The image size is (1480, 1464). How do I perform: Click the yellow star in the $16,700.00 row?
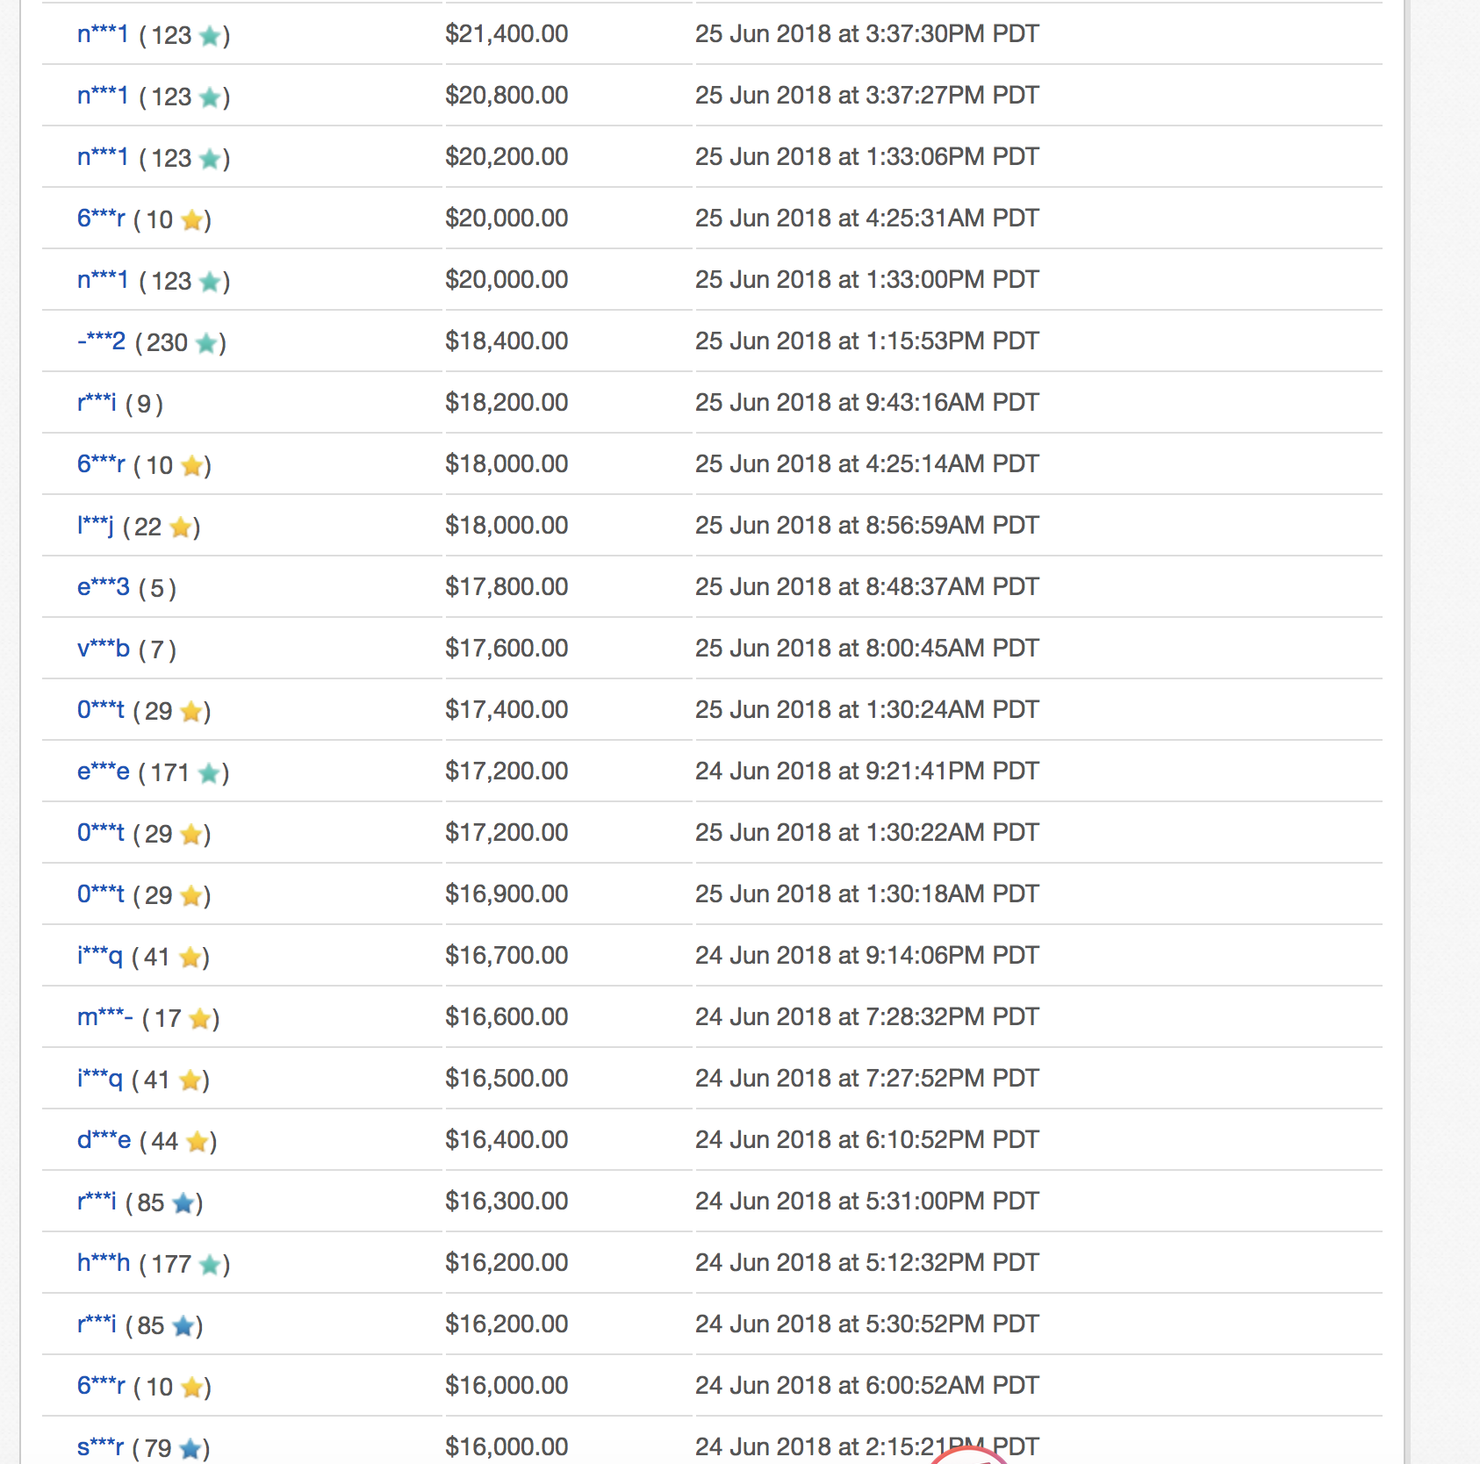point(190,958)
